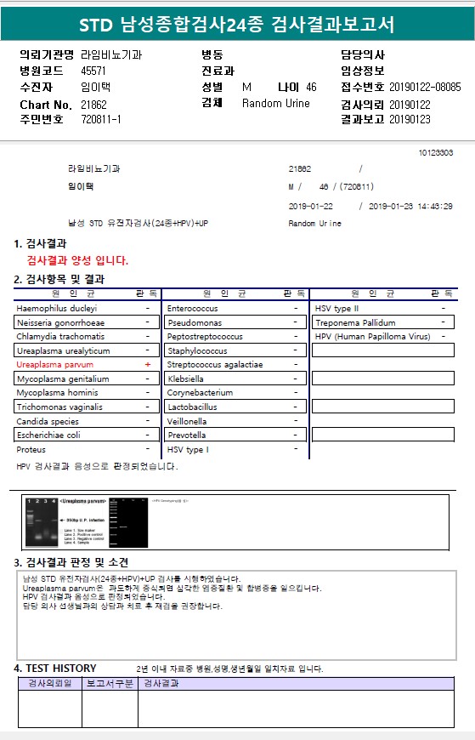475x740 pixels.
Task: Click heading '2. 검사항목 및 결과'
Action: [59, 279]
